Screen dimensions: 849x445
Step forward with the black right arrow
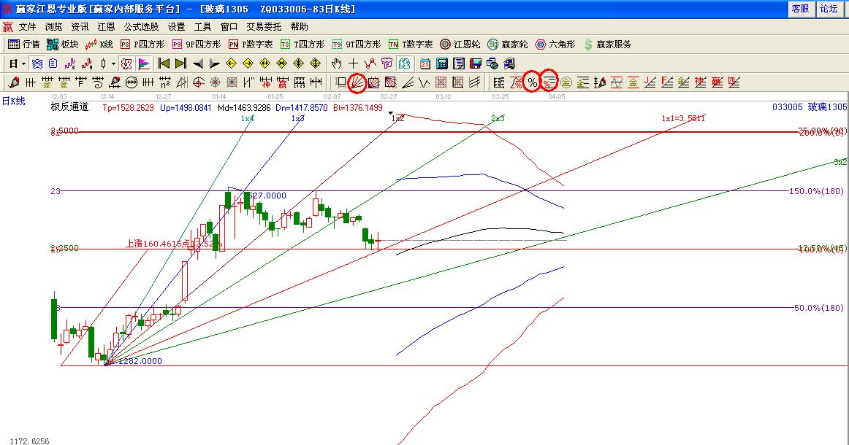pyautogui.click(x=214, y=63)
